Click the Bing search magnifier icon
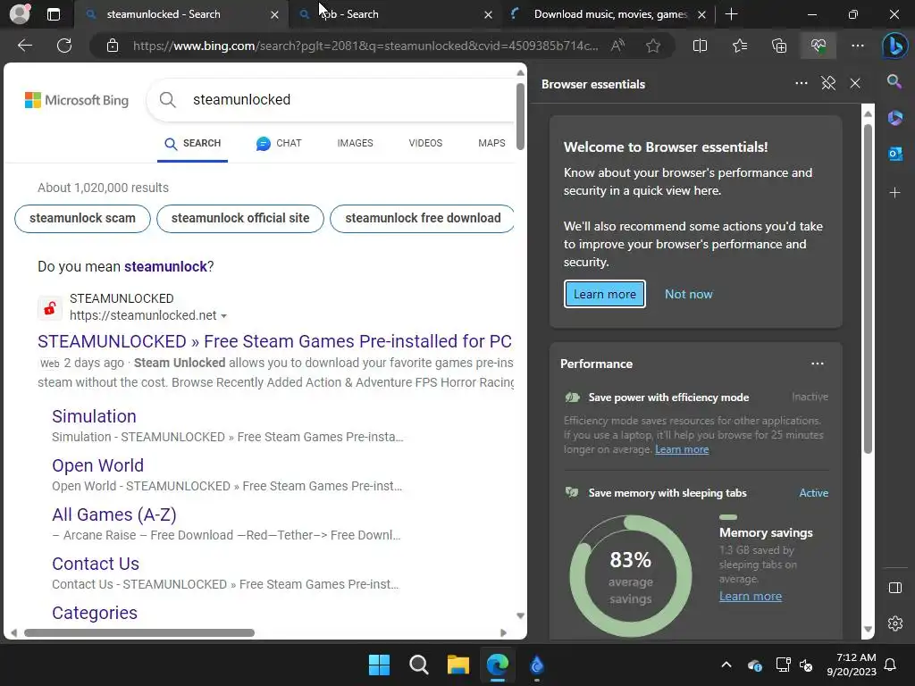 pyautogui.click(x=167, y=100)
